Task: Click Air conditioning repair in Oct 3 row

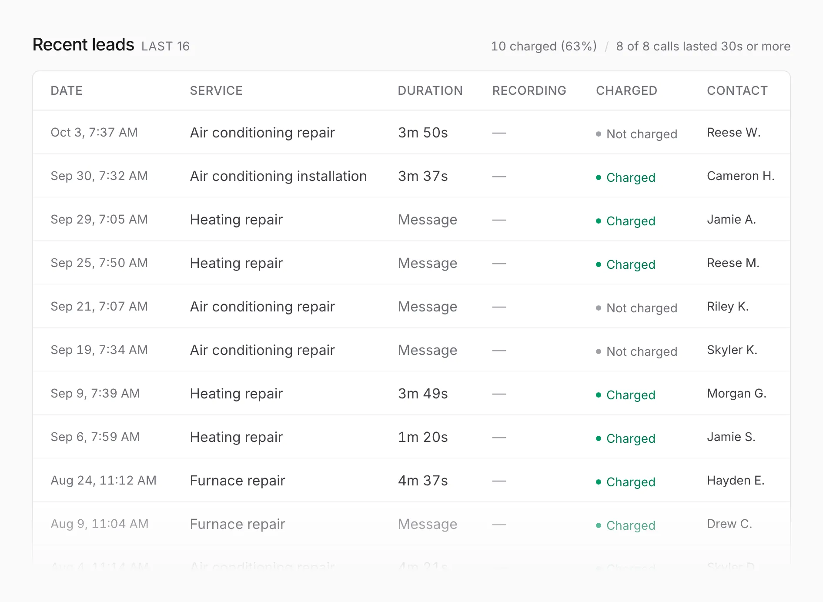Action: (262, 133)
